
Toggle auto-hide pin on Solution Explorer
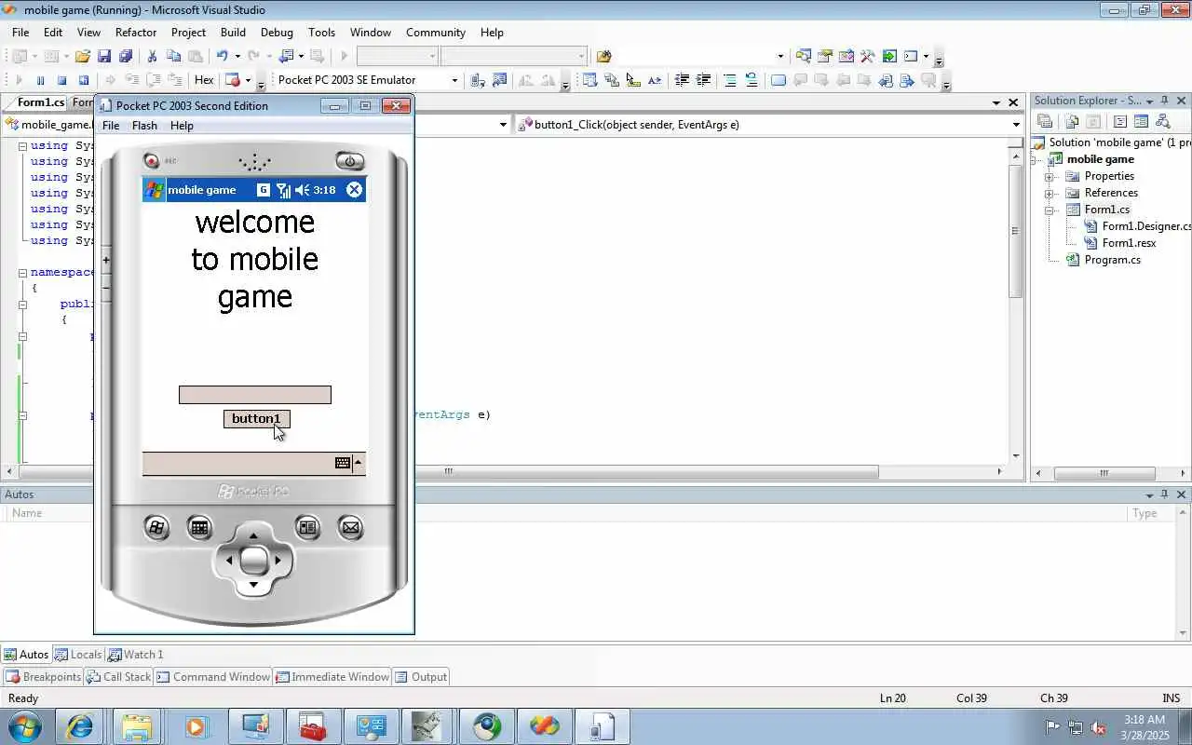click(1165, 101)
